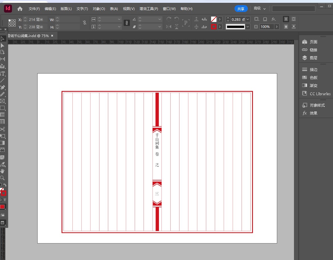Expand the stroke style line dropdown

coord(248,27)
